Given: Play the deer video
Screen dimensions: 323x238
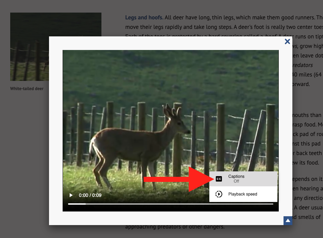Looking at the screenshot, I should pos(71,195).
